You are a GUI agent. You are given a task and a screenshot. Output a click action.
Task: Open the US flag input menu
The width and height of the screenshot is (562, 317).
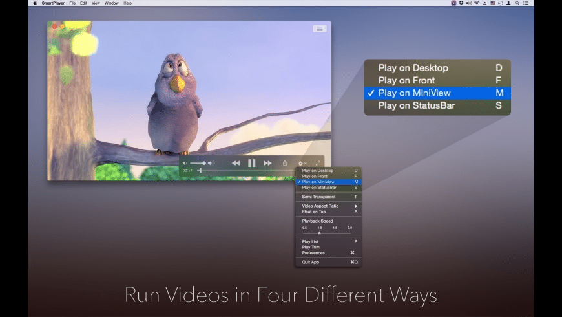493,3
